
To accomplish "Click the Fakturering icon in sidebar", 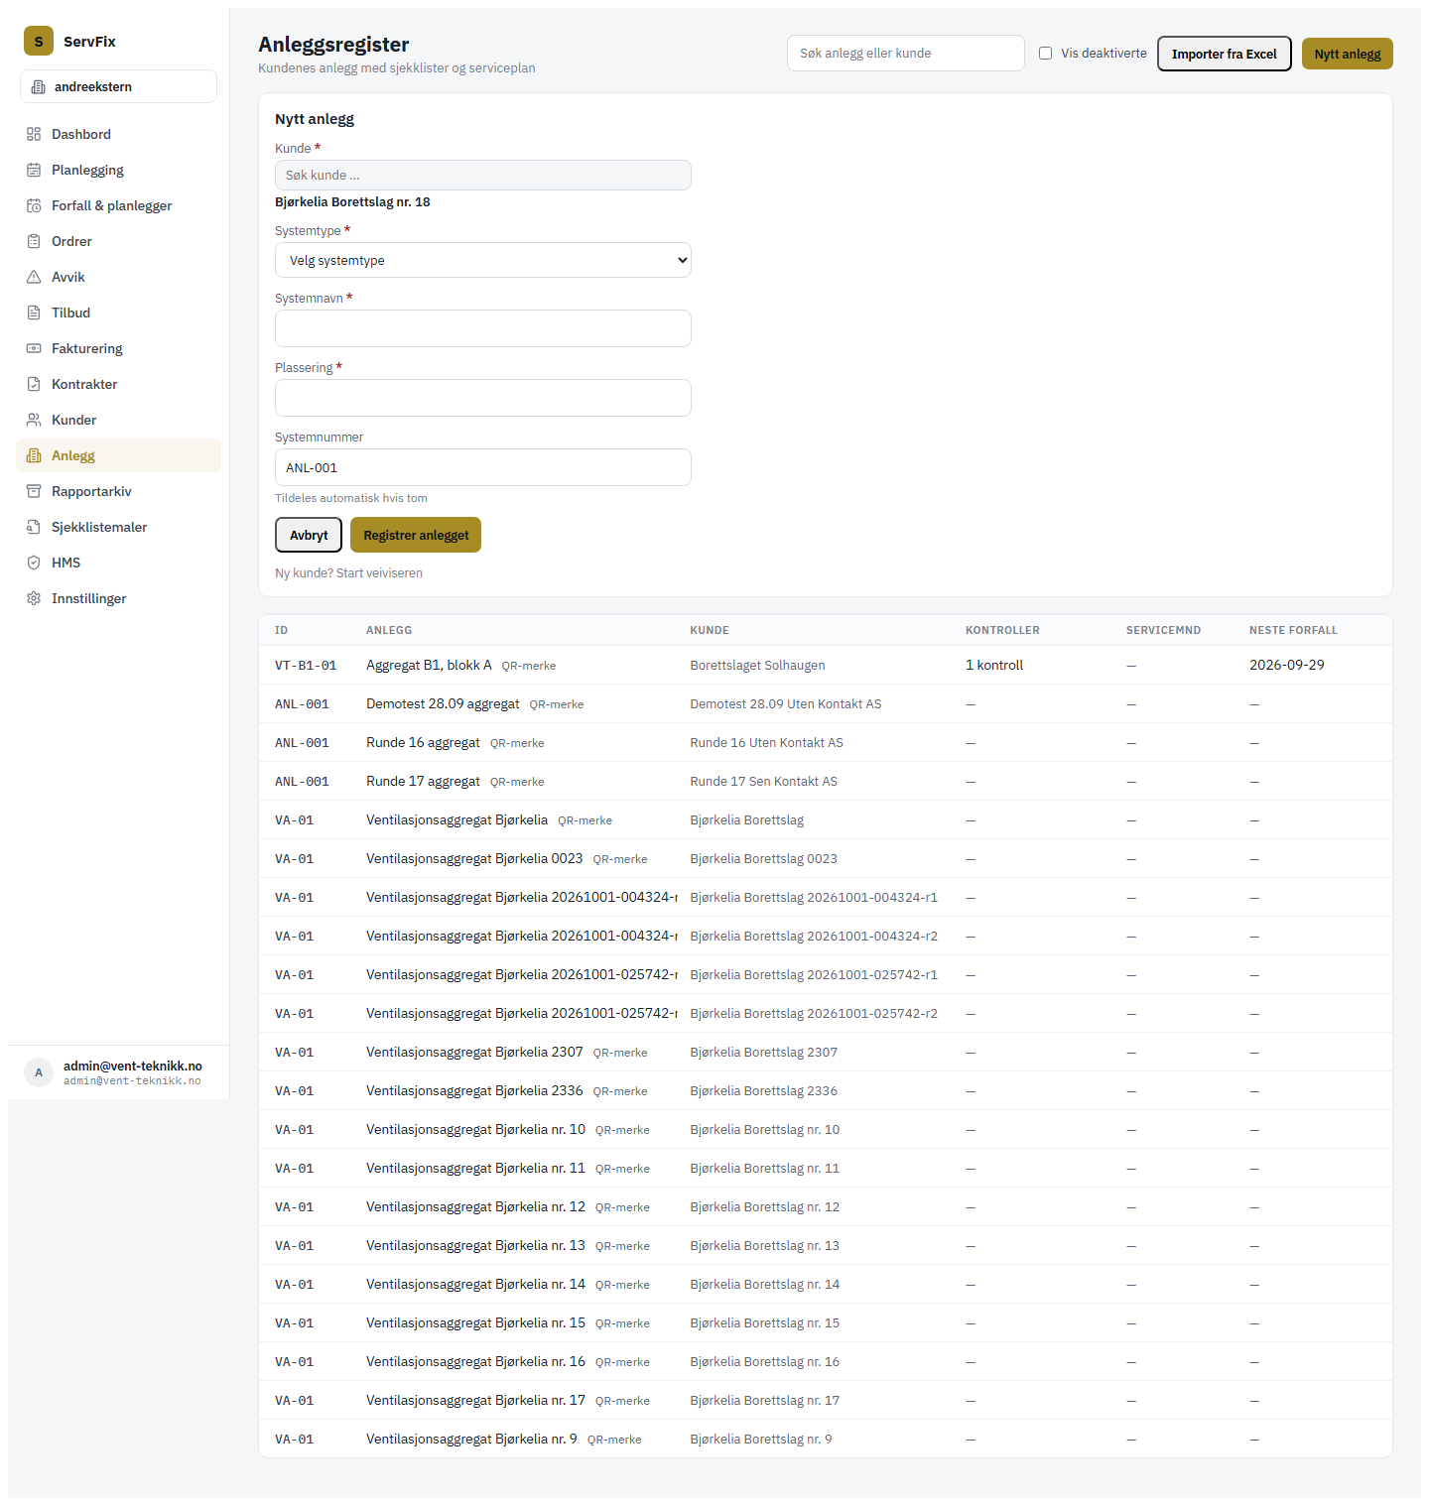I will click(34, 348).
